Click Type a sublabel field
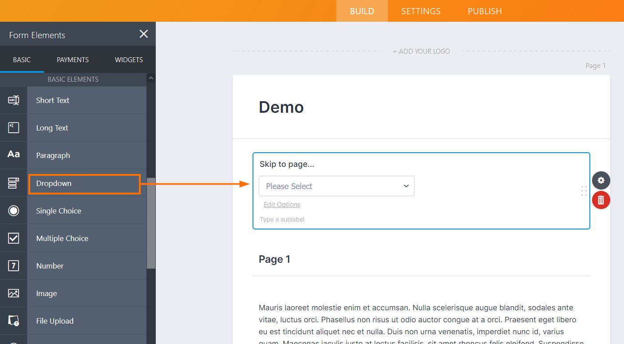This screenshot has width=624, height=344. (x=282, y=219)
